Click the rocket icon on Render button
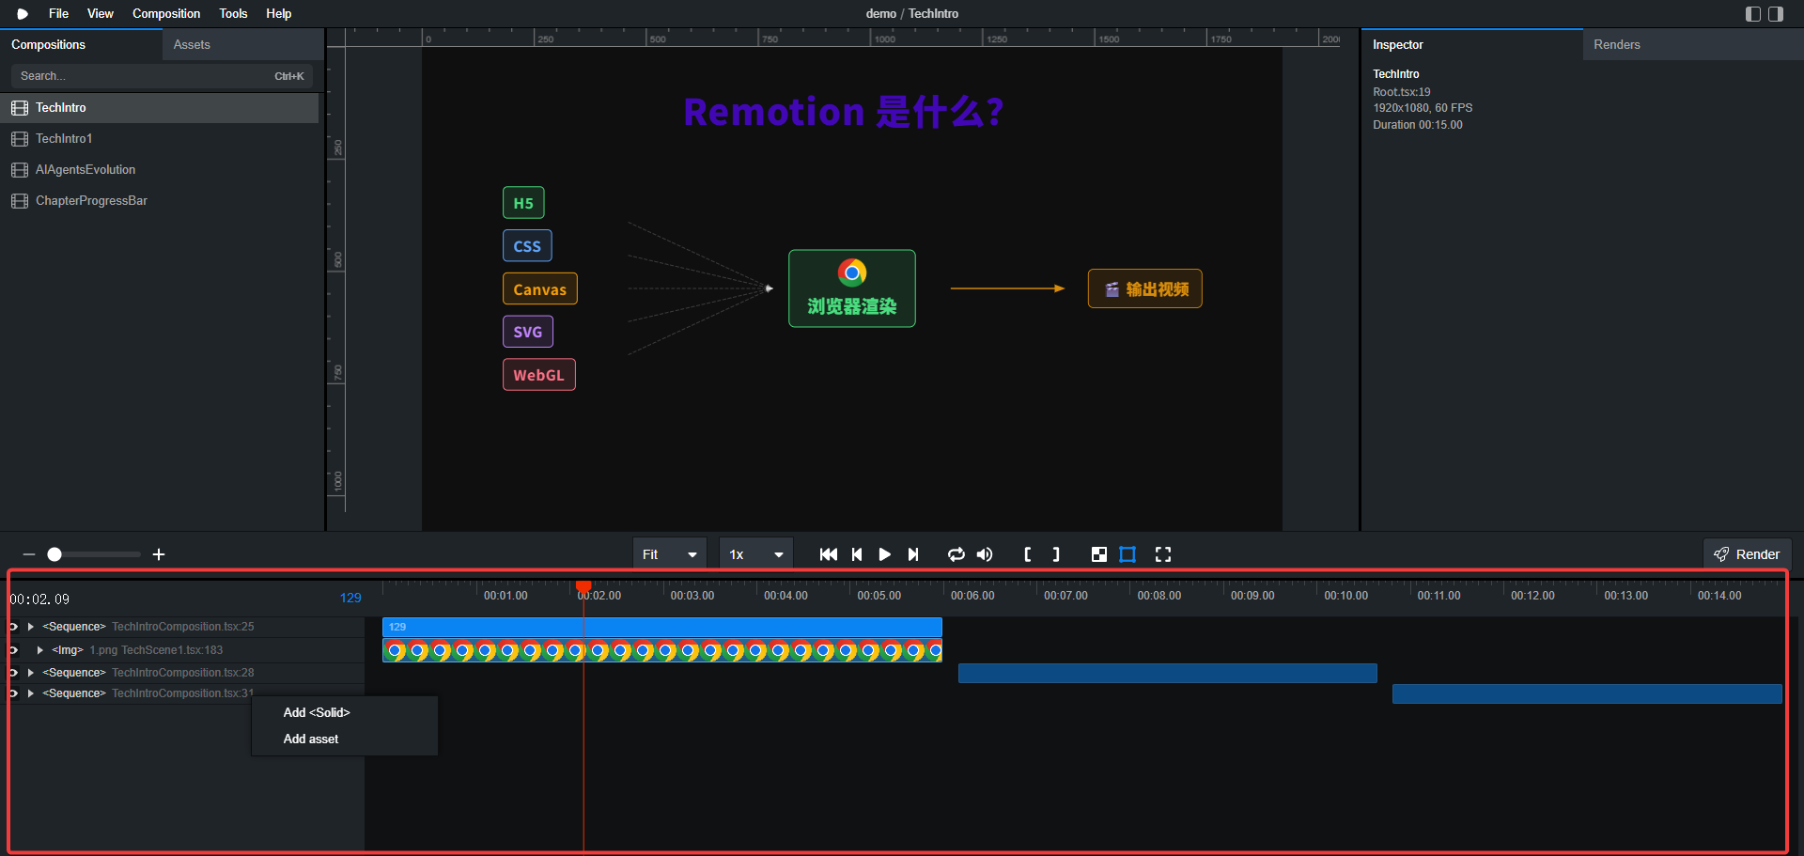 1721,554
